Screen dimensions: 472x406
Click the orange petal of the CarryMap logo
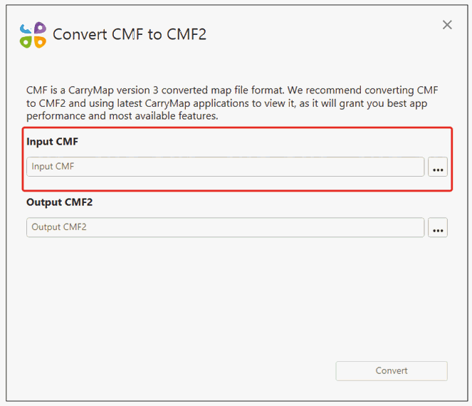pos(40,42)
